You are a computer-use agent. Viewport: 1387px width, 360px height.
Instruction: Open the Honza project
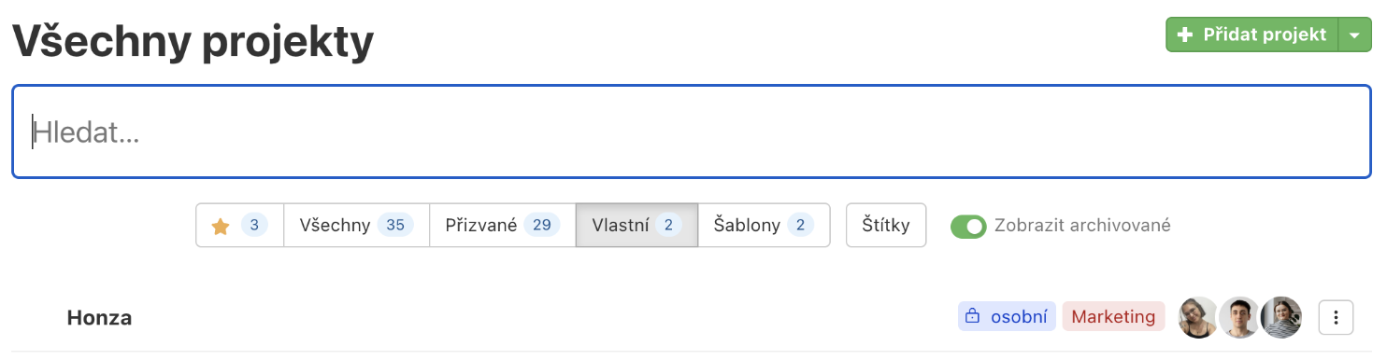[99, 318]
